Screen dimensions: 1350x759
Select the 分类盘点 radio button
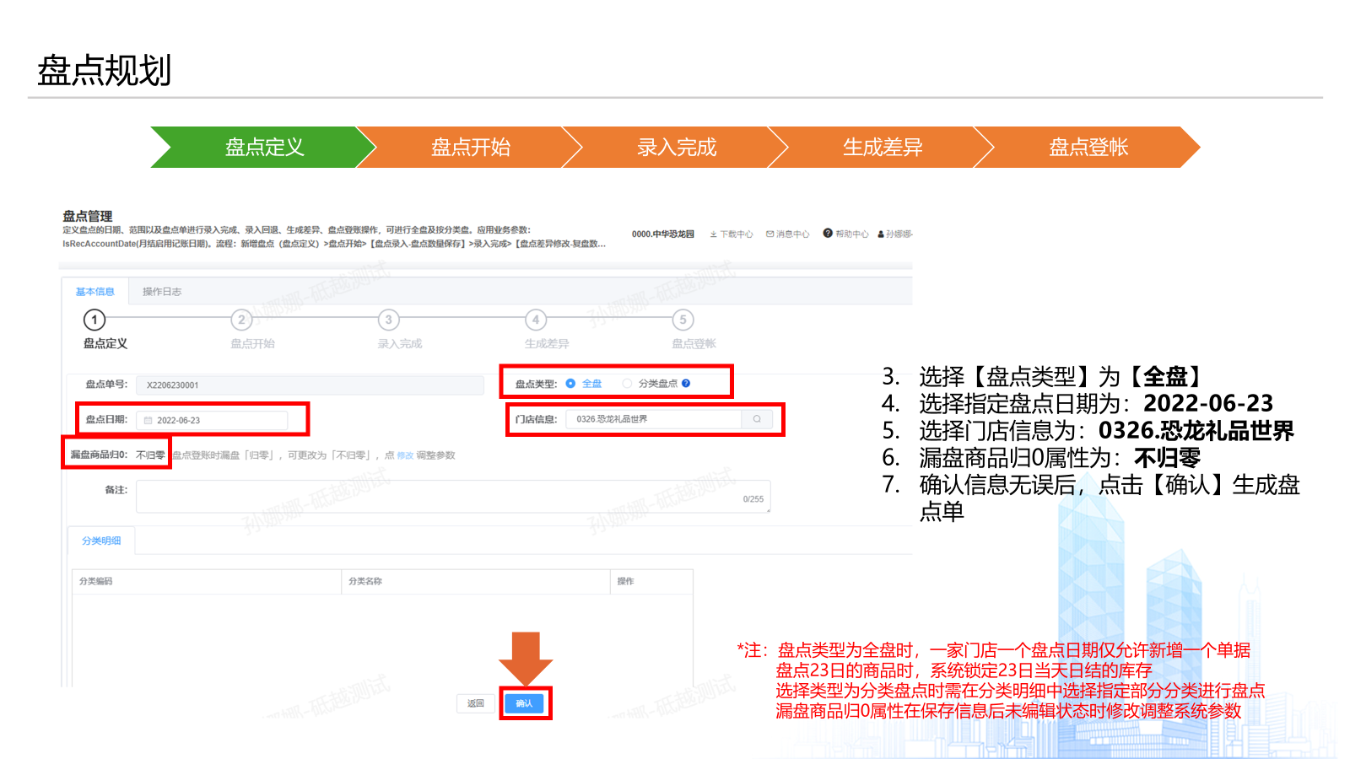pos(627,383)
